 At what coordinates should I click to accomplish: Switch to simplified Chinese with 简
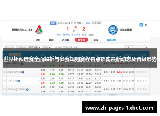[141, 25]
